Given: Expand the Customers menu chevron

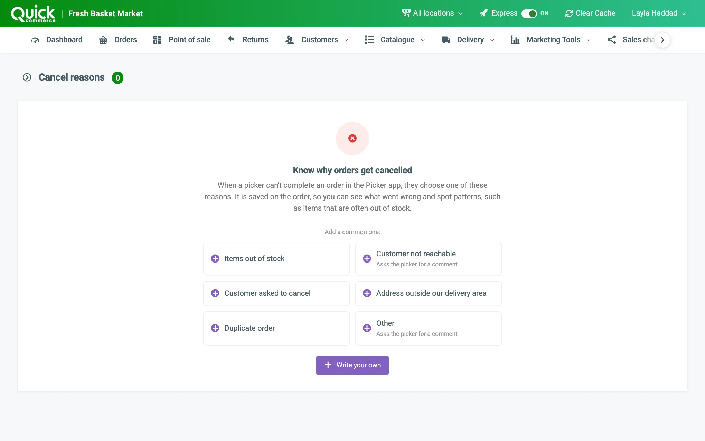Looking at the screenshot, I should coord(346,40).
